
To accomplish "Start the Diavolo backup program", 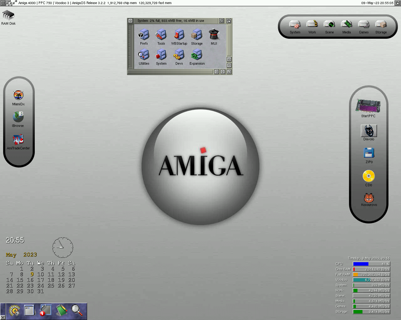I will pos(369,131).
